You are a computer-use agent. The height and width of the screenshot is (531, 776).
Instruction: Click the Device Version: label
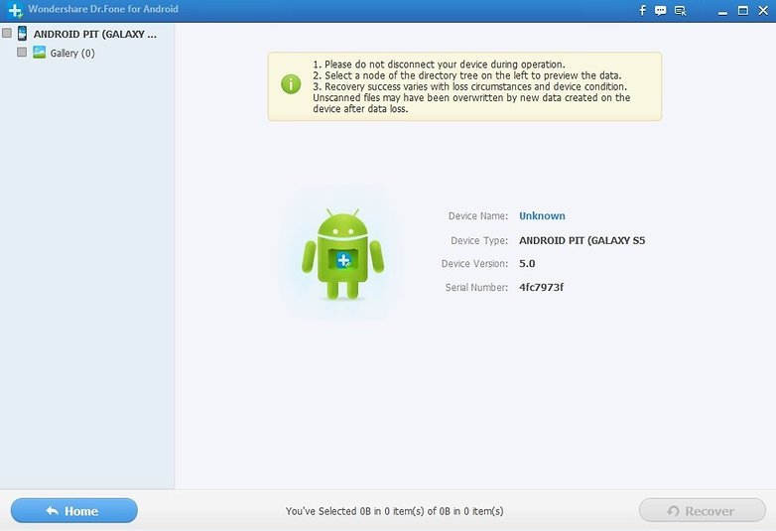(x=474, y=264)
